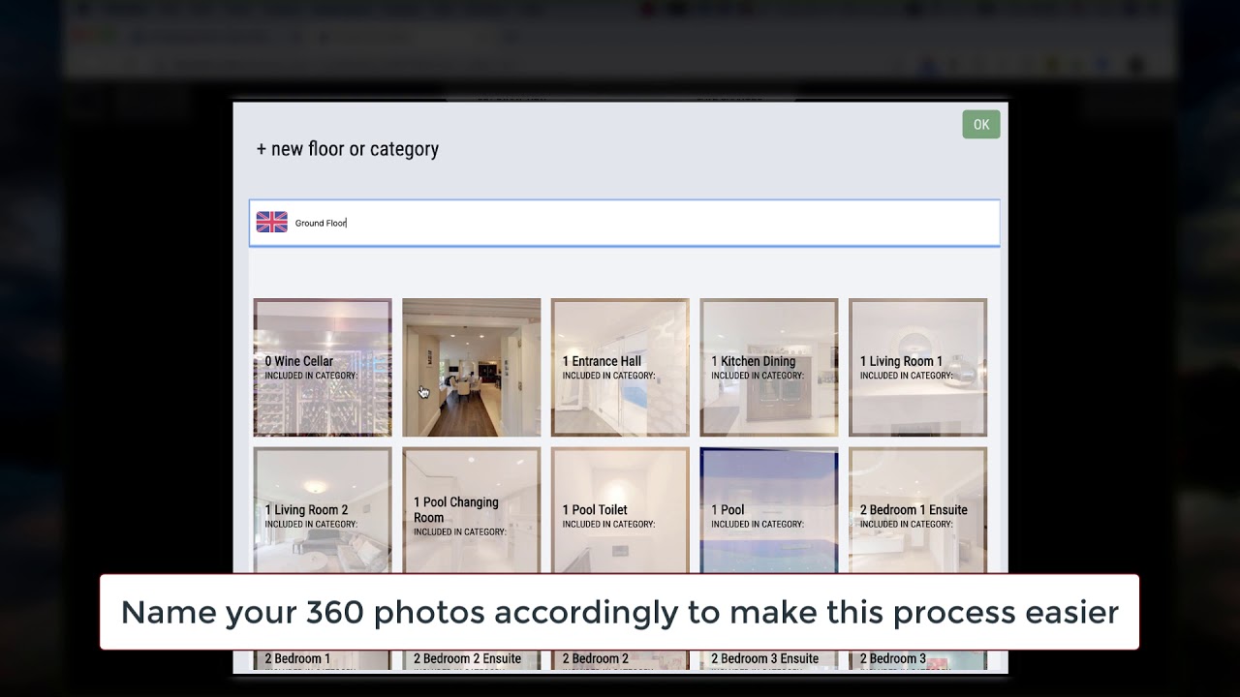Select the 1 Kitchen Dining photo

[769, 368]
